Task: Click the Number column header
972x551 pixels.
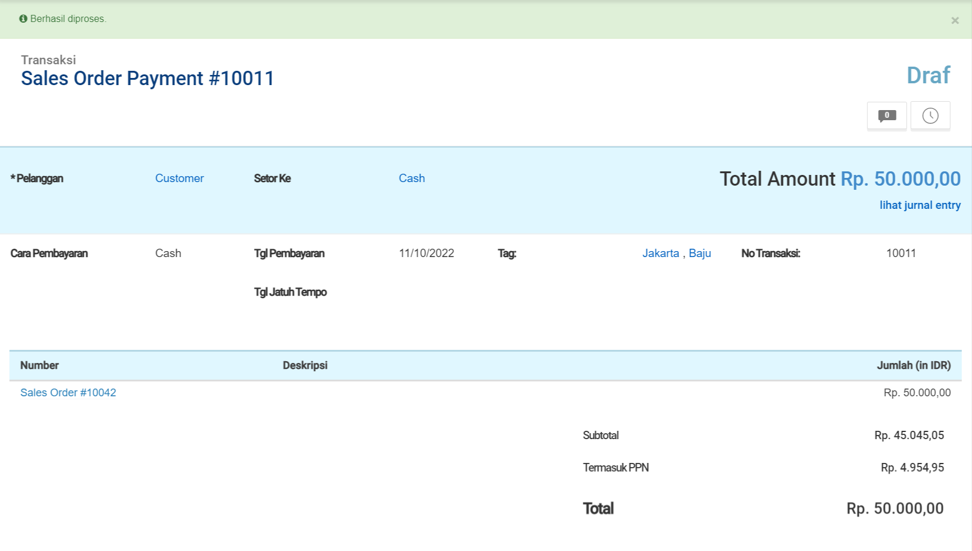Action: point(39,365)
